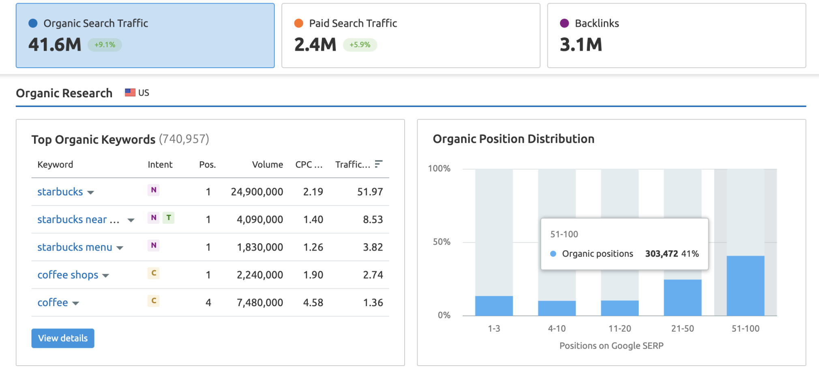819x375 pixels.
Task: Click the N intent badge for starbucks near
Action: [x=153, y=218]
